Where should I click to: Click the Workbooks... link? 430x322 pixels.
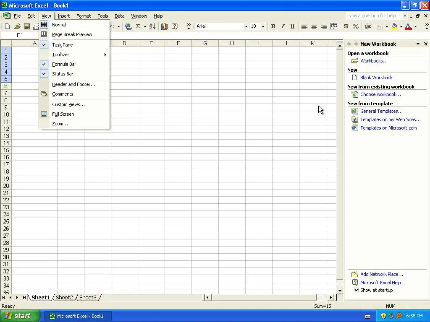coord(374,61)
